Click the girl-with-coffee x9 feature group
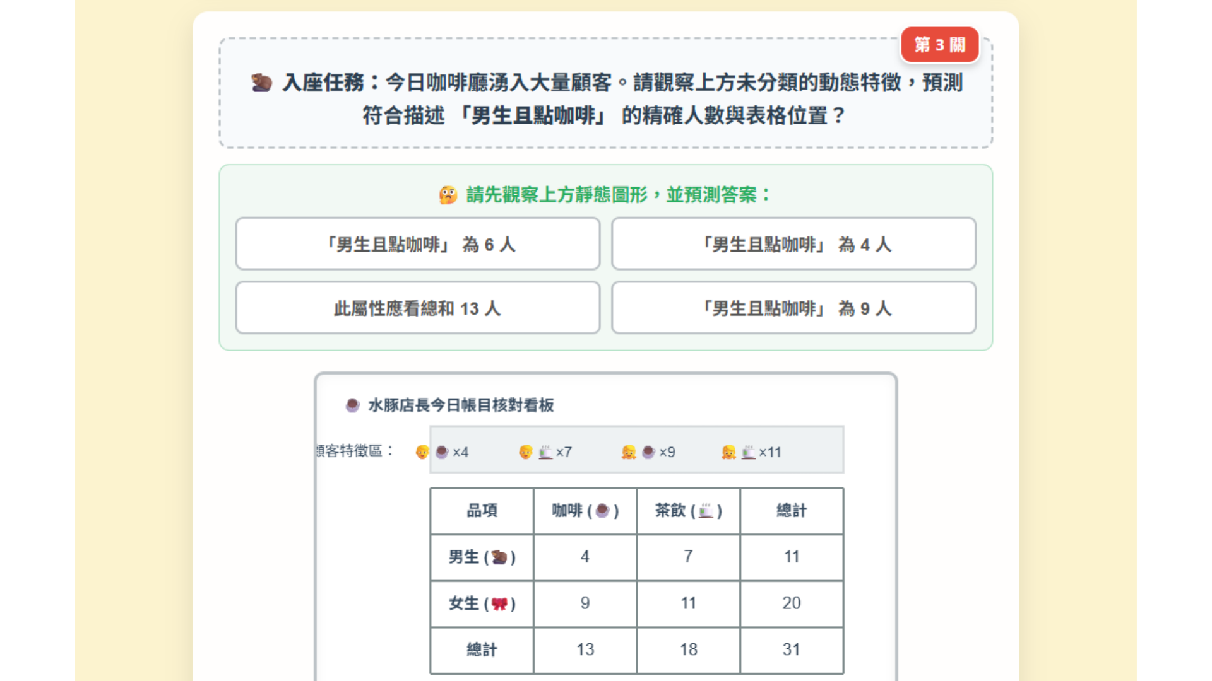The width and height of the screenshot is (1212, 681). point(648,452)
